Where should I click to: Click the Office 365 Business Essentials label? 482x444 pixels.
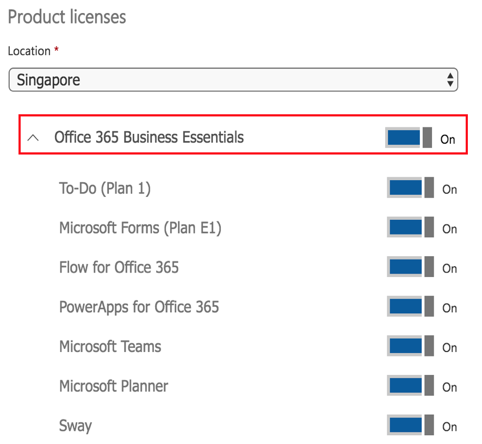pos(149,137)
